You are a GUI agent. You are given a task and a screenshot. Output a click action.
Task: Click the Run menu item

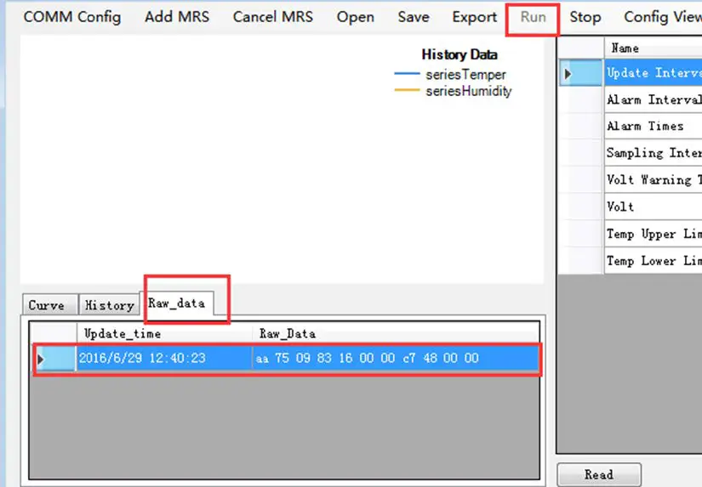coord(533,17)
